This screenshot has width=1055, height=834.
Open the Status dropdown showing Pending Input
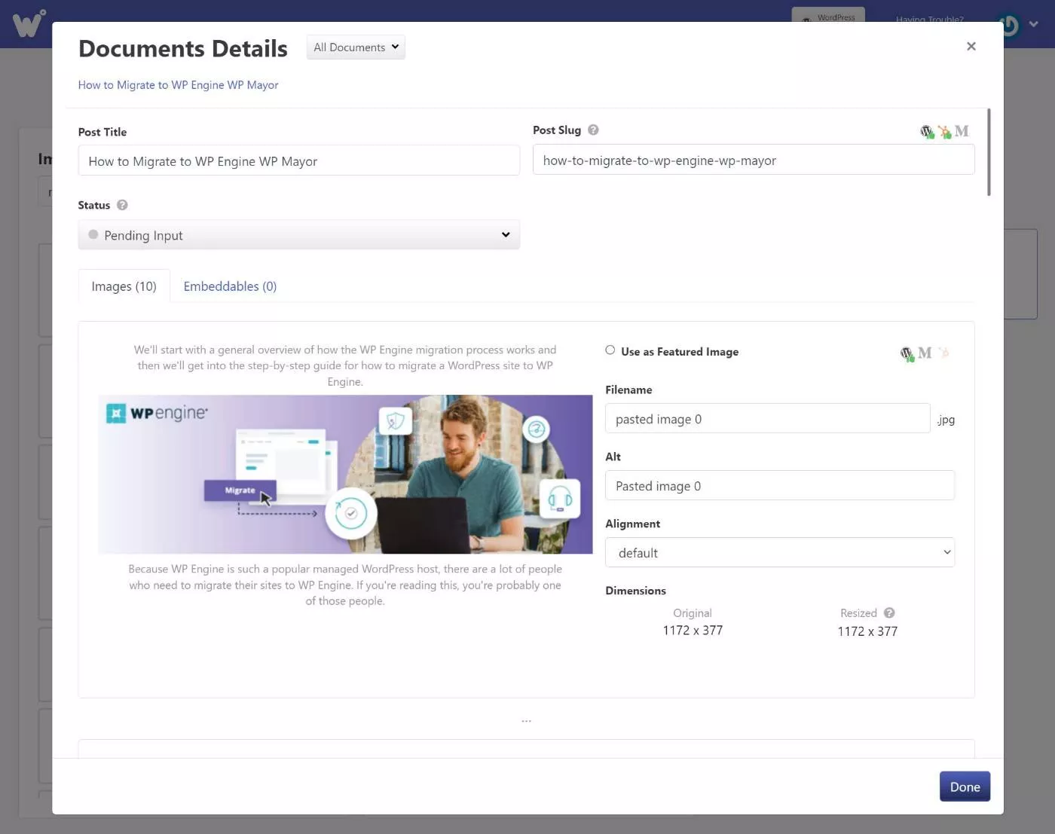299,235
